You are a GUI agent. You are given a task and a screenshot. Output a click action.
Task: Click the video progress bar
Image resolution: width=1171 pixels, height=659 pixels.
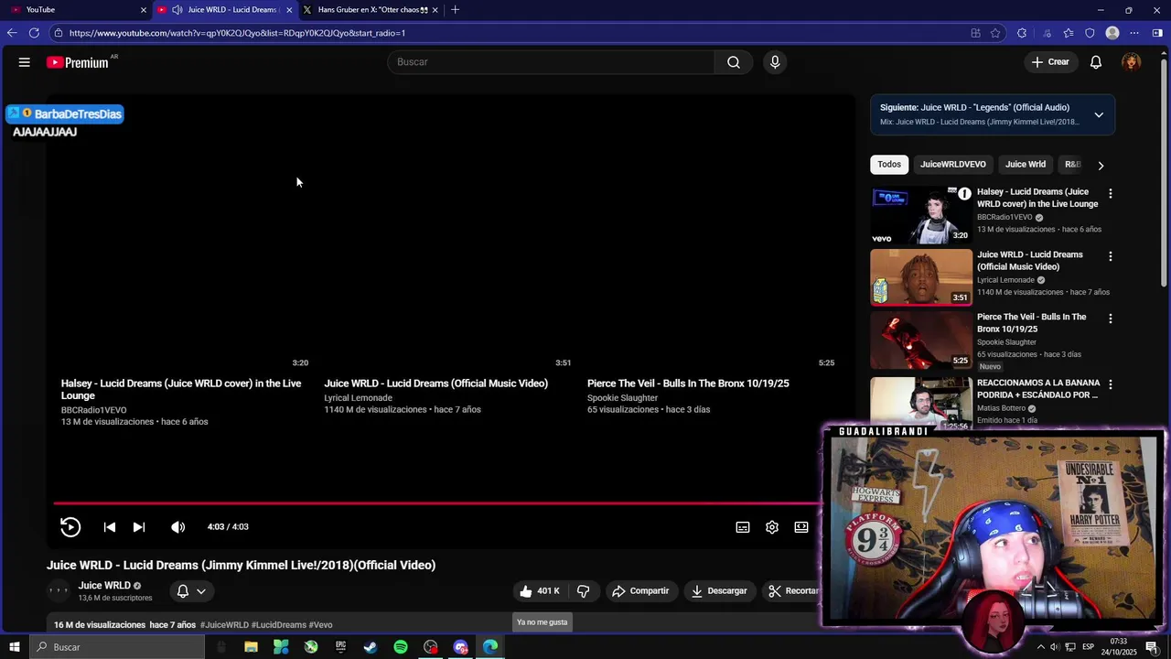click(x=437, y=502)
